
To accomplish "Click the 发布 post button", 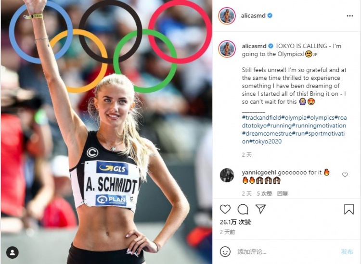I will tap(347, 251).
